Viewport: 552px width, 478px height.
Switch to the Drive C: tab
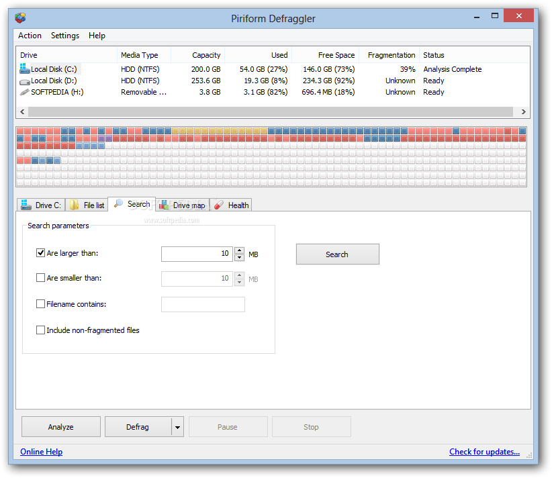[x=41, y=205]
